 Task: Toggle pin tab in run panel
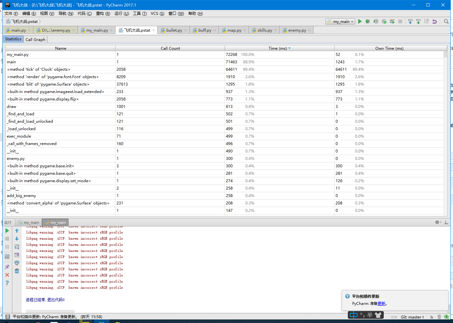tap(7, 267)
